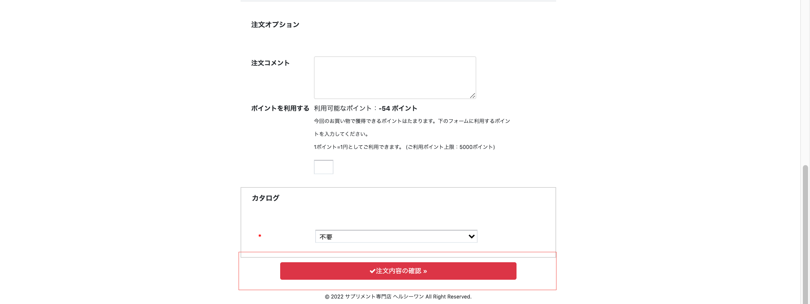Click the vertical scrollbar thumb

[x=805, y=233]
